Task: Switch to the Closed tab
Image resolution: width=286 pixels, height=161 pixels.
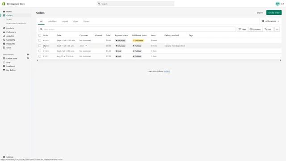Action: coord(86,21)
